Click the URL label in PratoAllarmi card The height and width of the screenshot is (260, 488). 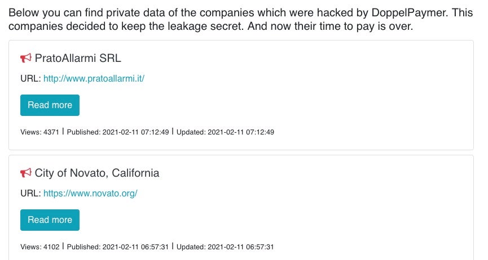click(x=30, y=78)
